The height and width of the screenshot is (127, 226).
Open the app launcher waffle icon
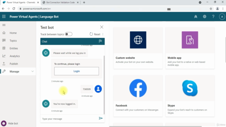click(x=4, y=17)
